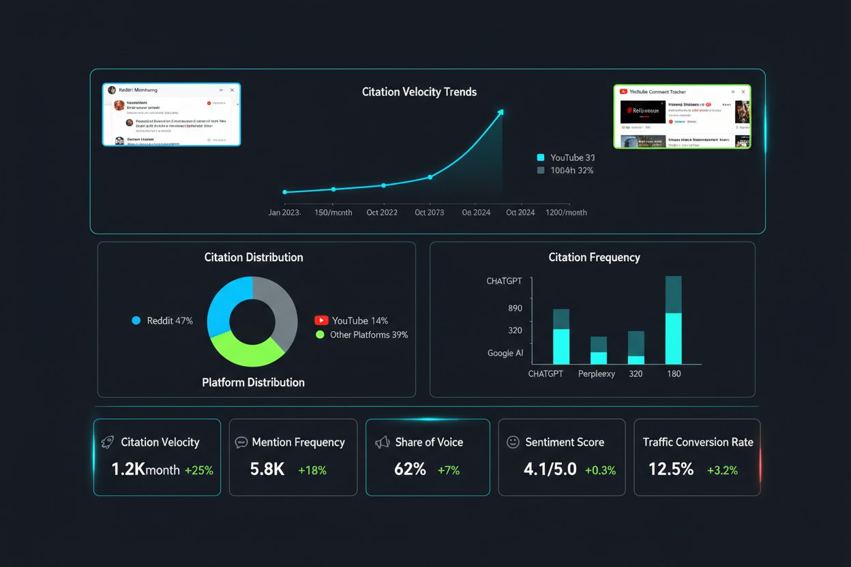Click the red notification badge on the first Reddit mention
Image resolution: width=851 pixels, height=567 pixels.
pyautogui.click(x=209, y=103)
